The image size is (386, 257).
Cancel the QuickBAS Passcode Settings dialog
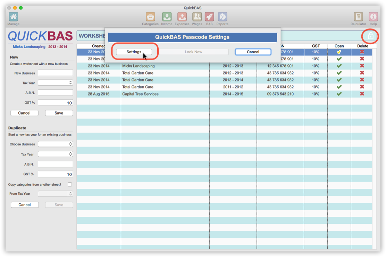[253, 52]
